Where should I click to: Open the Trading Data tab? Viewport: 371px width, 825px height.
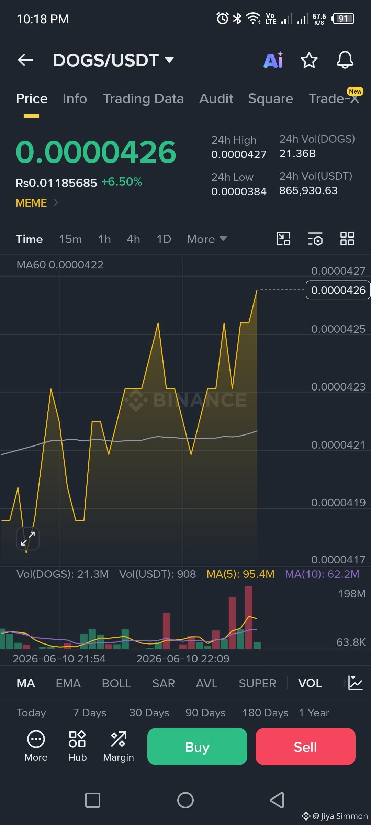tap(143, 99)
